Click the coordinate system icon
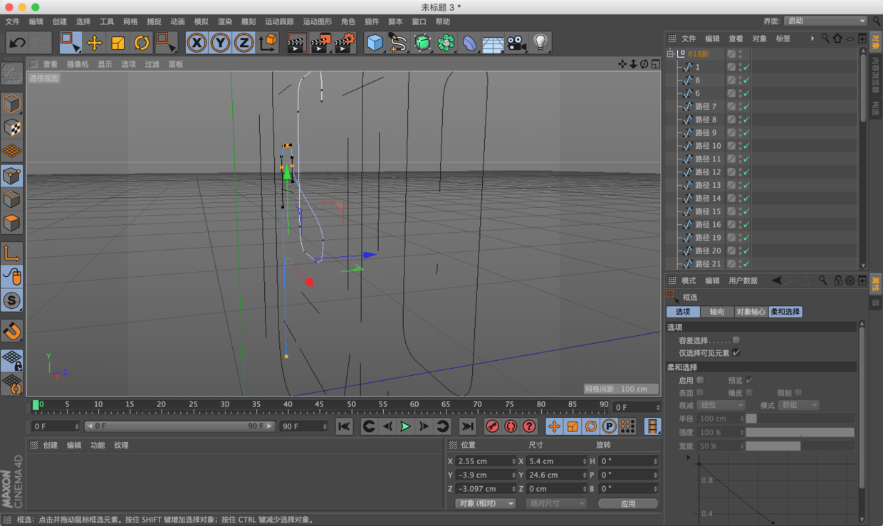The image size is (883, 526). [x=268, y=43]
